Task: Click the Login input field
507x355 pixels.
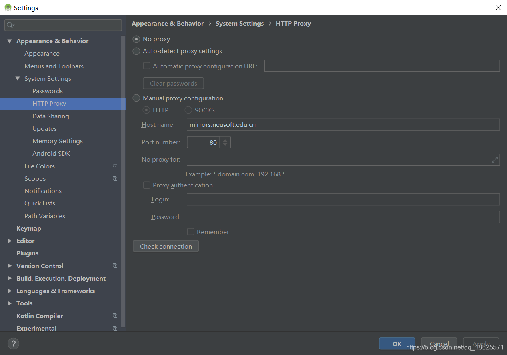Action: [x=343, y=199]
